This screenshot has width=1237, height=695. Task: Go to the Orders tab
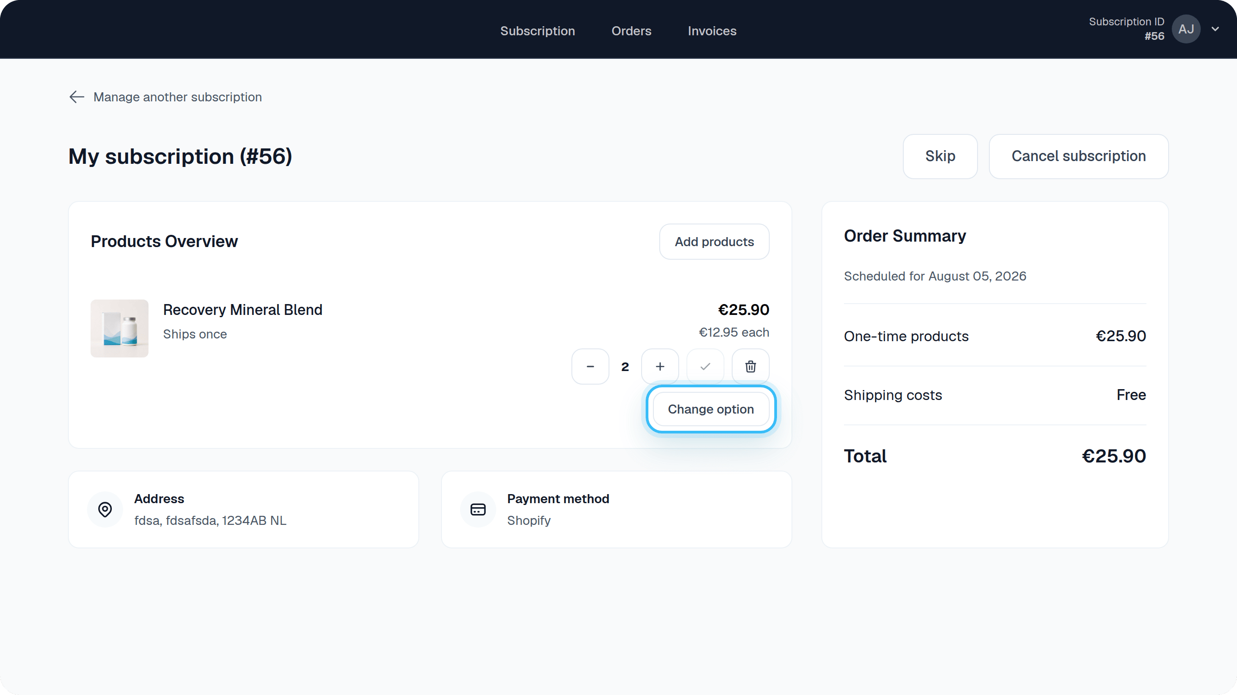point(631,31)
